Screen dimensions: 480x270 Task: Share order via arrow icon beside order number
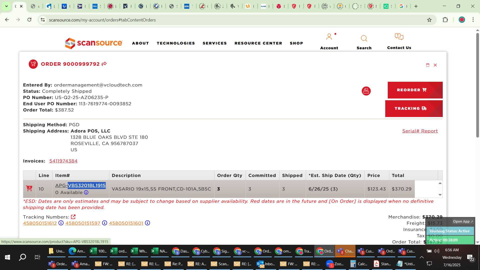pyautogui.click(x=104, y=64)
